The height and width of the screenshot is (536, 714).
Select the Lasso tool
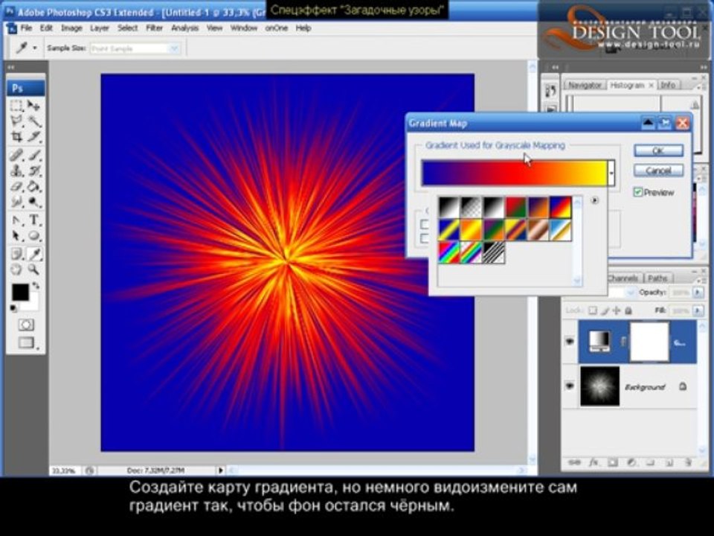tap(16, 121)
